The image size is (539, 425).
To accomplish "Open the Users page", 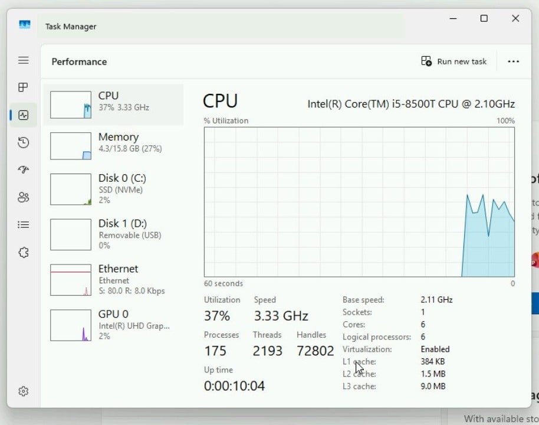I will (23, 197).
